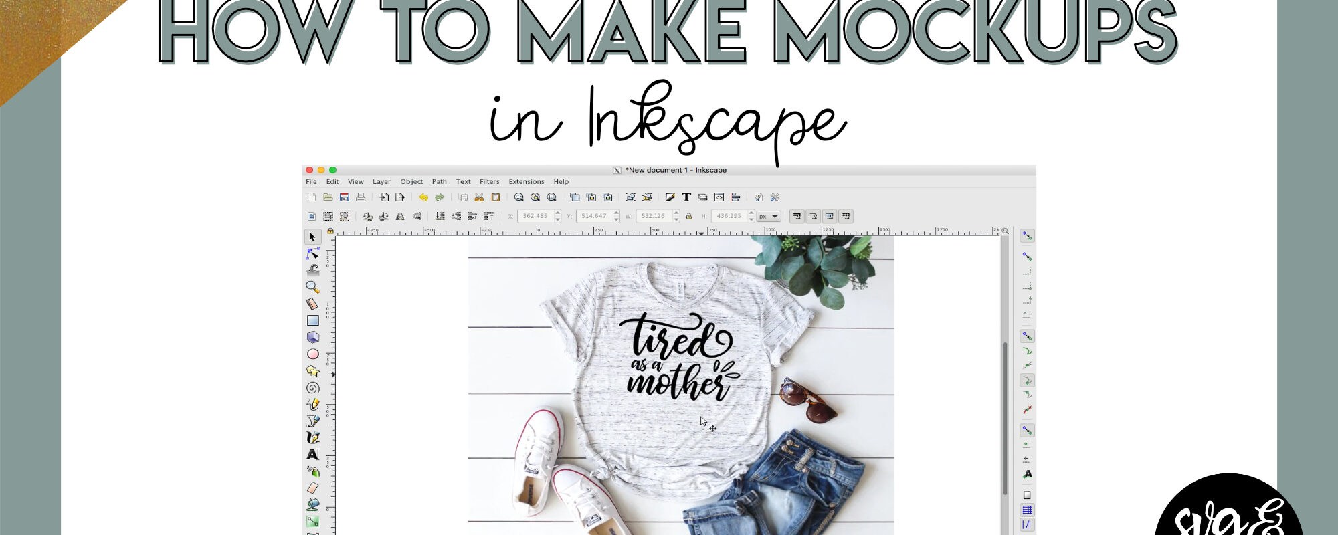1338x535 pixels.
Task: Select the Selector arrow tool
Action: 312,237
